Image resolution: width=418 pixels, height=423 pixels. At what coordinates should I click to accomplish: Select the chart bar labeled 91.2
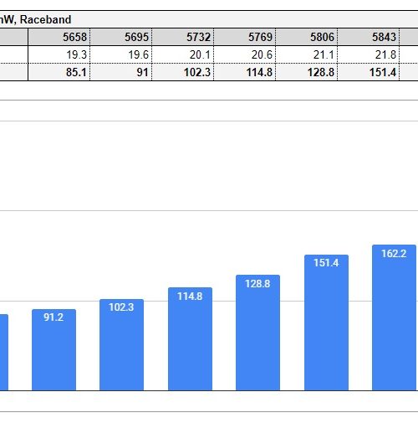click(54, 349)
